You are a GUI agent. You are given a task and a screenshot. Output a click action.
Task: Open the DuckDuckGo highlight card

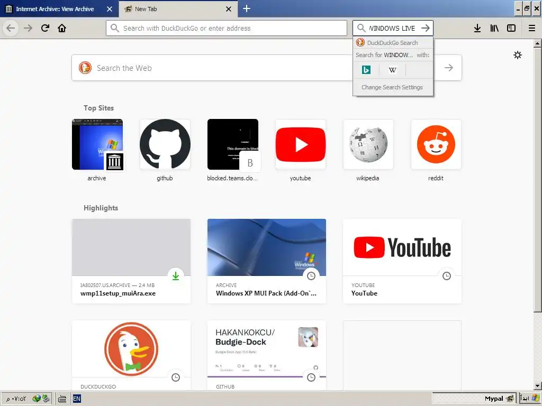[131, 356]
